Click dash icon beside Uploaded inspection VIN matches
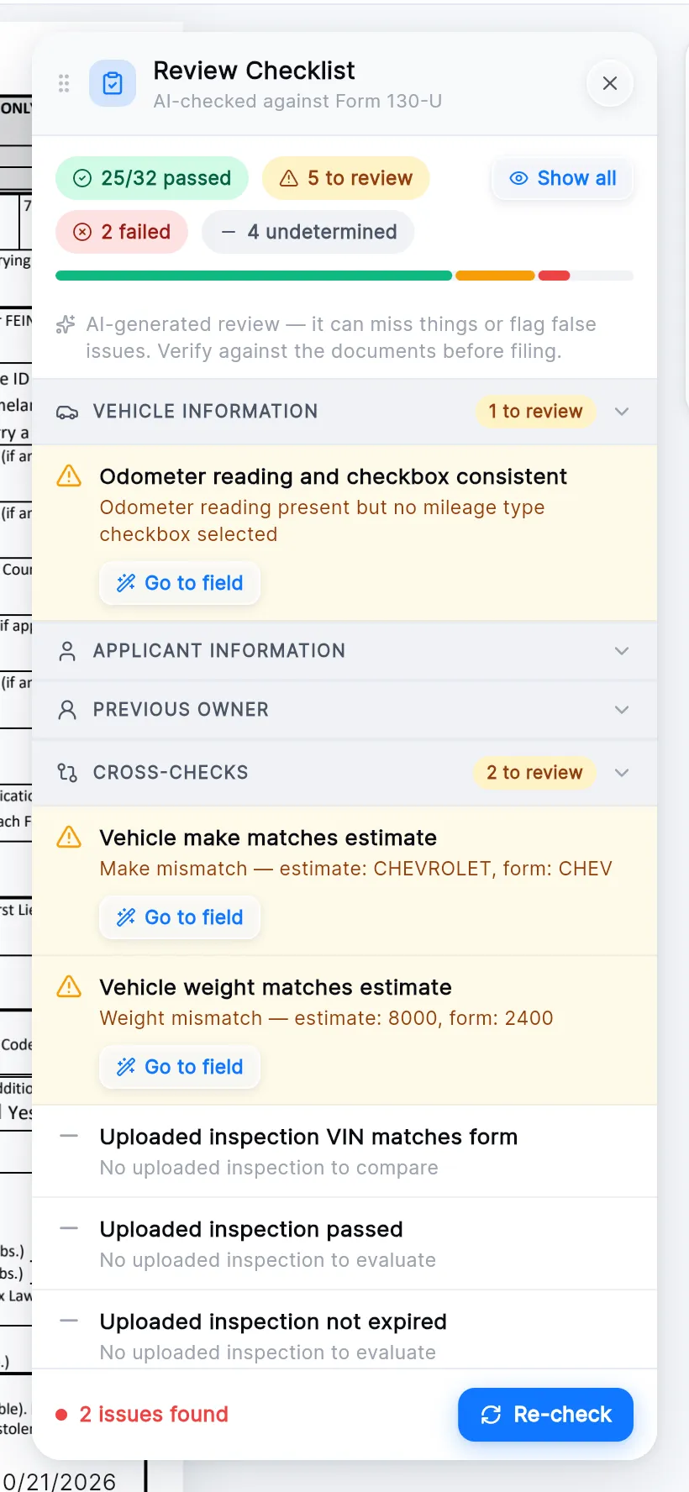Image resolution: width=689 pixels, height=1492 pixels. tap(69, 1136)
